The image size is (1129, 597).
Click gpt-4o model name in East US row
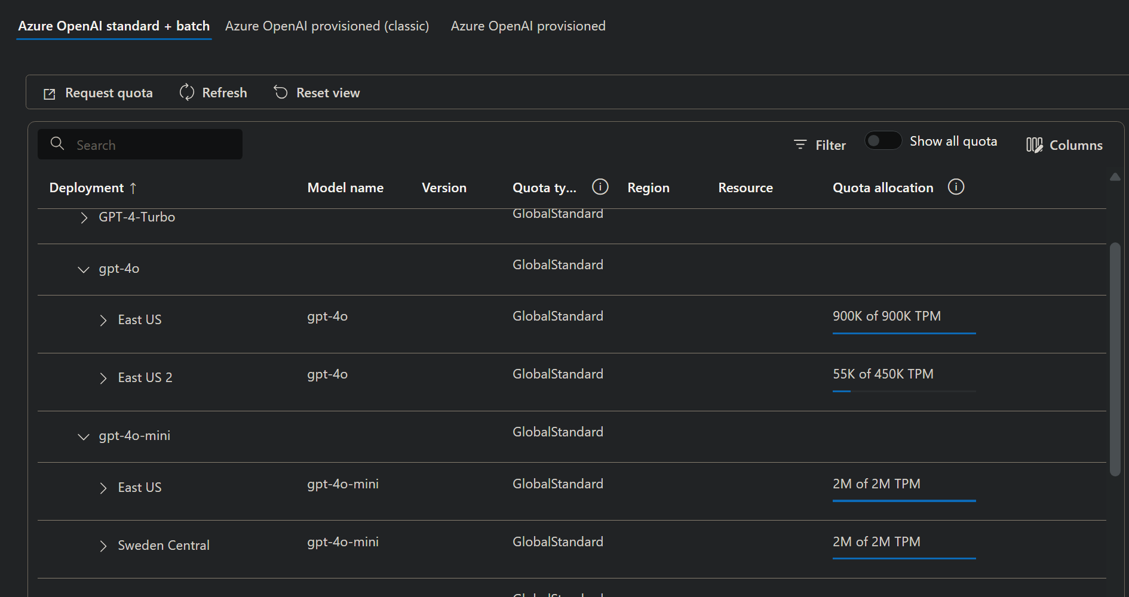click(327, 316)
